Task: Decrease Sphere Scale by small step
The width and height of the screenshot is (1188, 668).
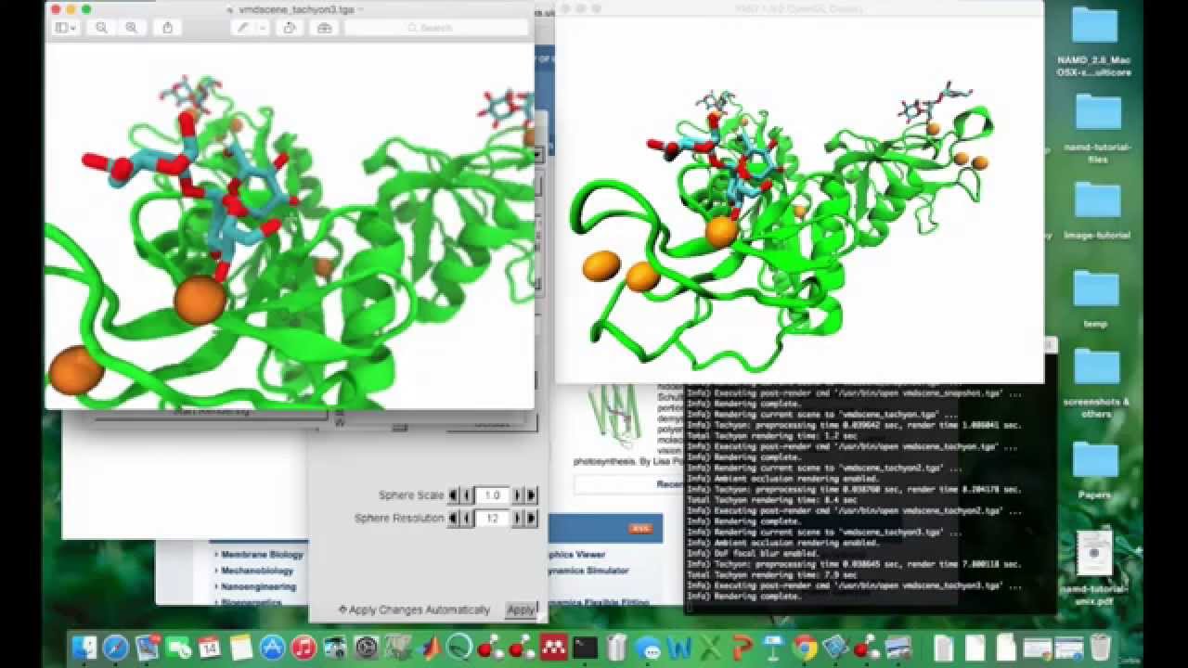Action: pos(466,495)
